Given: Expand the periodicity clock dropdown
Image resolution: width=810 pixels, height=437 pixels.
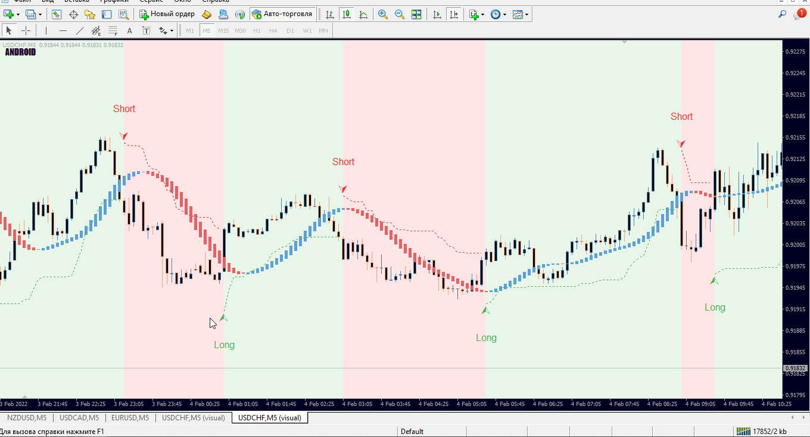Looking at the screenshot, I should click(x=505, y=14).
